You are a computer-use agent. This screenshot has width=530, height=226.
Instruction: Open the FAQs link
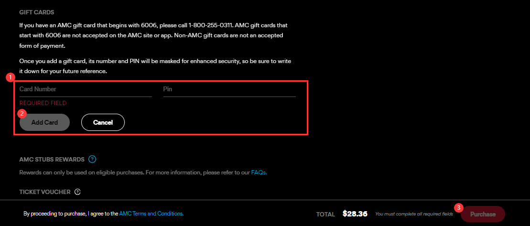coord(259,172)
